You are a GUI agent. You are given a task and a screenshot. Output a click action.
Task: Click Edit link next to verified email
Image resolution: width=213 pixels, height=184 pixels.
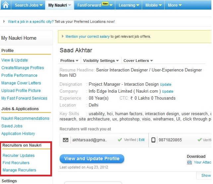(141, 140)
